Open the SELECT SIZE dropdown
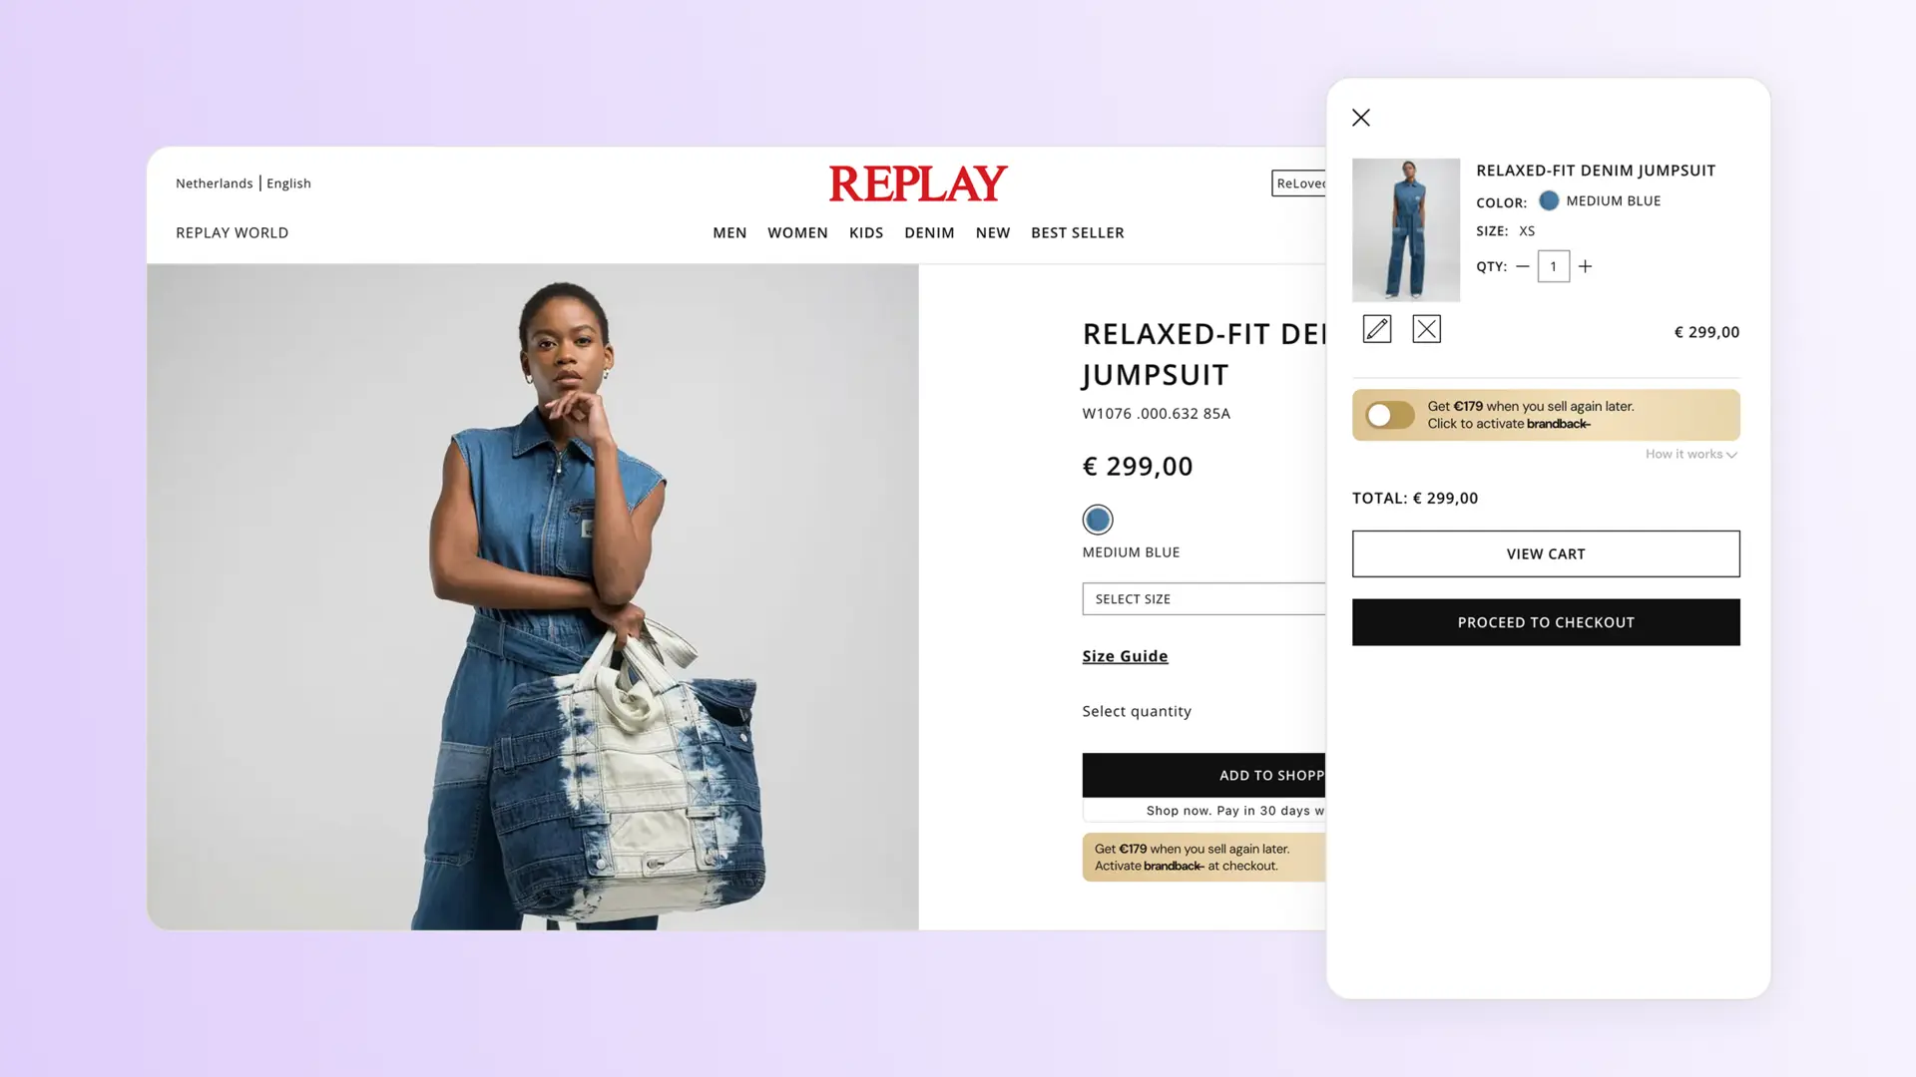Image resolution: width=1916 pixels, height=1077 pixels. tap(1203, 598)
